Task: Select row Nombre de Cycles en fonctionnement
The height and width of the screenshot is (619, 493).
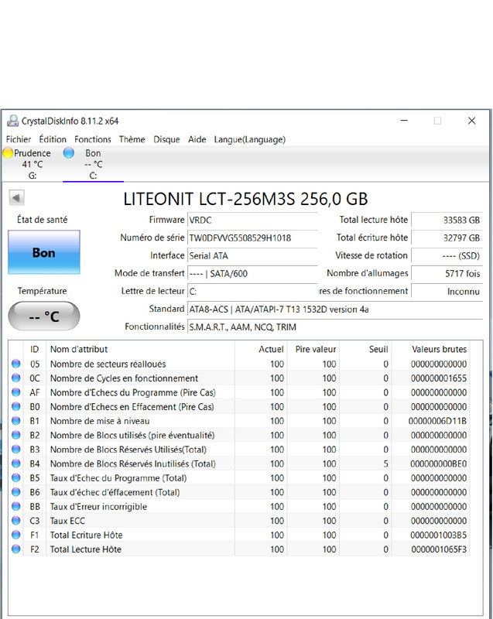Action: 239,378
